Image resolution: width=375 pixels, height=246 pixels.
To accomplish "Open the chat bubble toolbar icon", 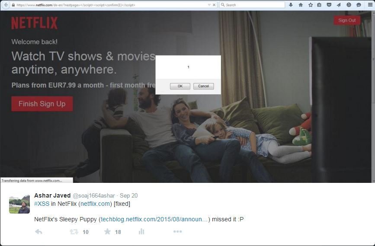I will point(359,5).
